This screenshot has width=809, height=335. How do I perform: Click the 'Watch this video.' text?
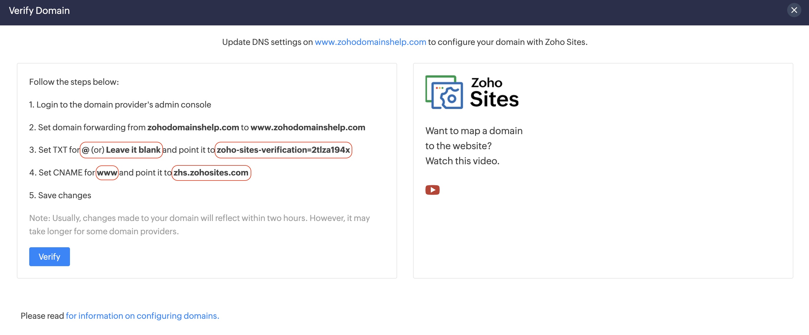point(462,161)
